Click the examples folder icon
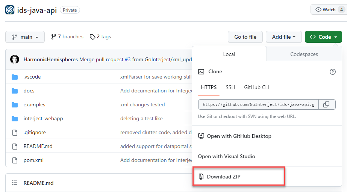The image size is (347, 192). (15, 104)
